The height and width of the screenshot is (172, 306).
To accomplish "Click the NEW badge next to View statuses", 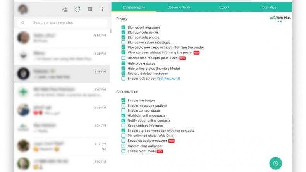I will [x=196, y=53].
